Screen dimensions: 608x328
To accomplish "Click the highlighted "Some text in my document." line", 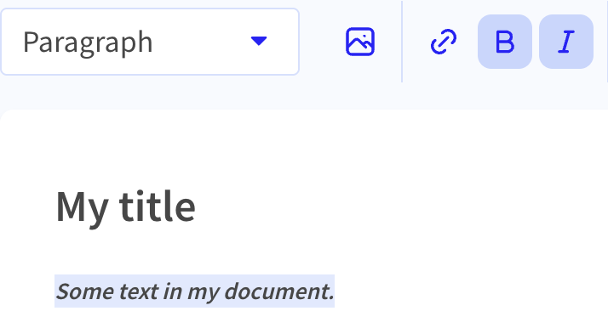I will click(195, 291).
